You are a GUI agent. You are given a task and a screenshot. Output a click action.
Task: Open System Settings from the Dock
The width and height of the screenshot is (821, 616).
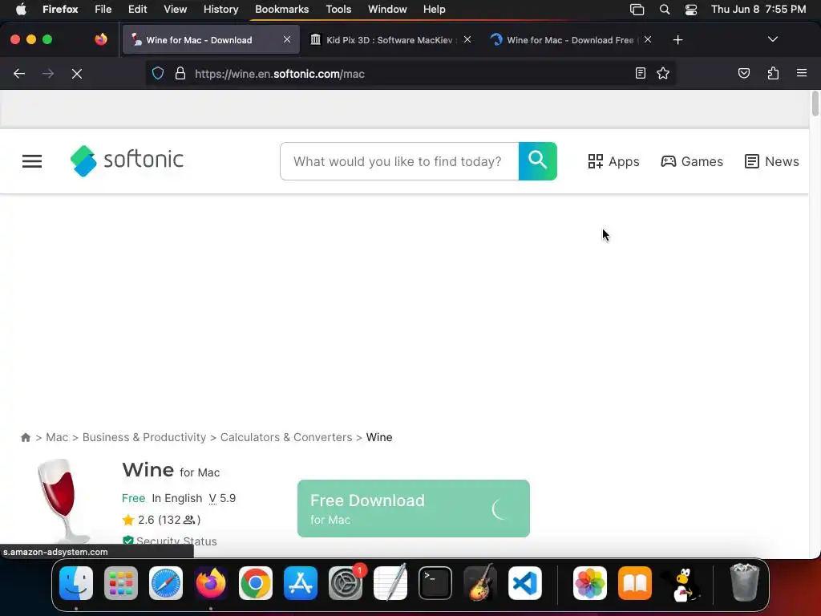pos(346,583)
